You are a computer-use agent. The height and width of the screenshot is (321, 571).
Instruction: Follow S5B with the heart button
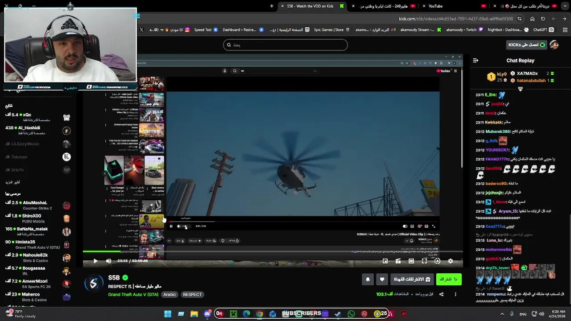point(382,280)
